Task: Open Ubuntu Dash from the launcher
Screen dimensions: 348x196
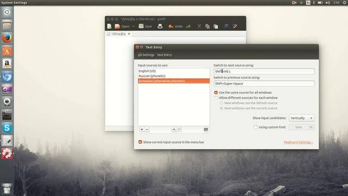Action: [x=7, y=12]
